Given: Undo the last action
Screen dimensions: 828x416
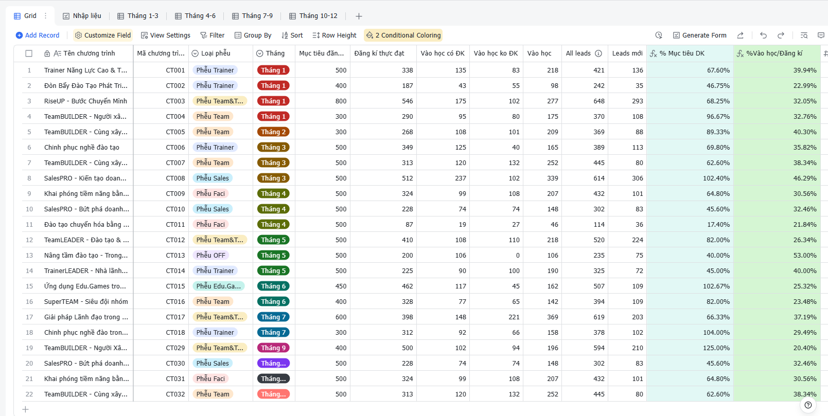Looking at the screenshot, I should [x=764, y=35].
